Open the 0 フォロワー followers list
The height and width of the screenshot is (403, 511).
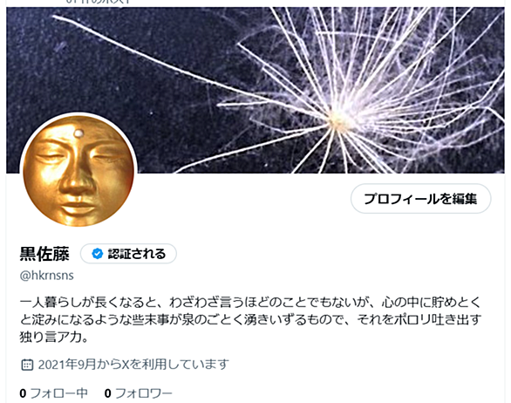pos(138,393)
